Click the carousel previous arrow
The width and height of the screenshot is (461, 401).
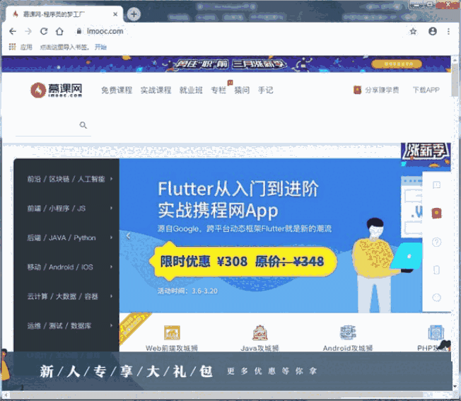129,236
